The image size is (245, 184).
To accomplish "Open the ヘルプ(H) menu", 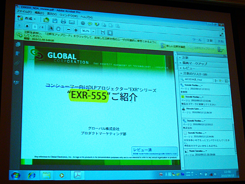I will coord(86,17).
